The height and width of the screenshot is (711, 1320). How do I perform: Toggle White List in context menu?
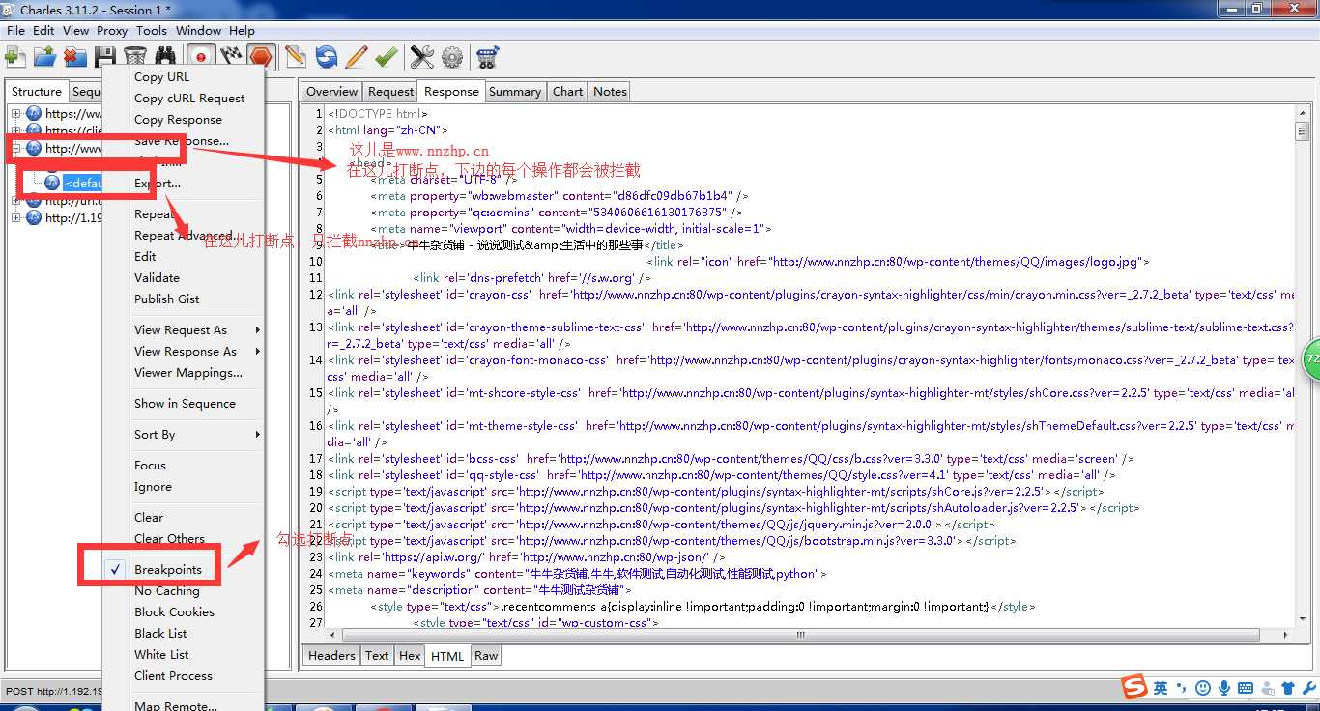point(161,654)
